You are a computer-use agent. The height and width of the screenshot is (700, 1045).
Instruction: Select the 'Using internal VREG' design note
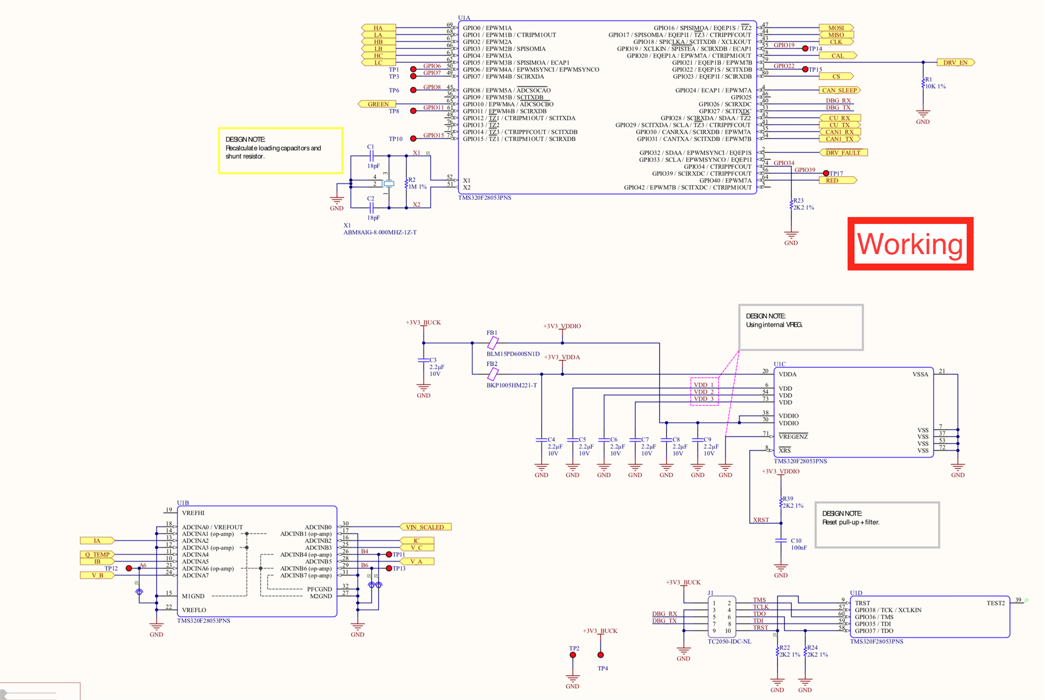click(801, 327)
